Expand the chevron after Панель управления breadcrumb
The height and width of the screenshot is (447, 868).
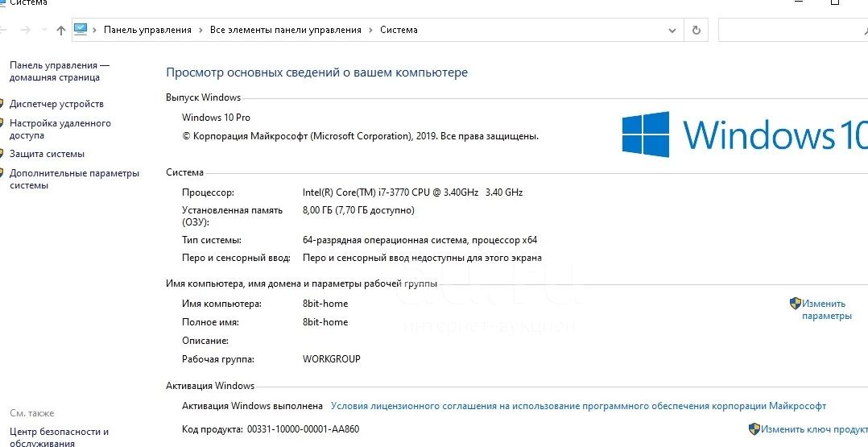[x=200, y=31]
